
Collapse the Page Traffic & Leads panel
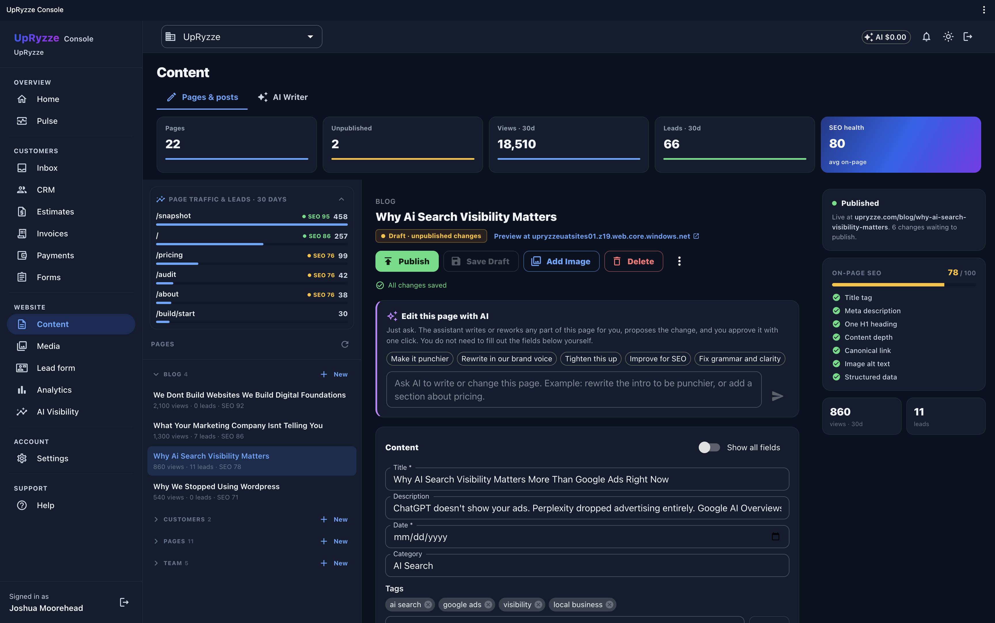pyautogui.click(x=341, y=199)
